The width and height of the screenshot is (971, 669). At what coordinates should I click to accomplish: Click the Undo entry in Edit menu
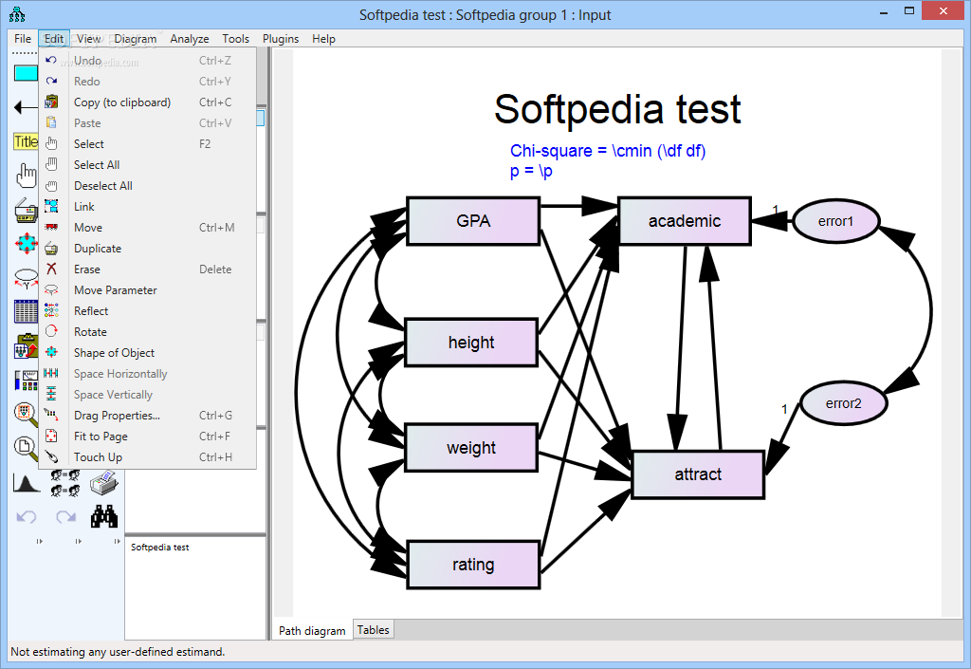pyautogui.click(x=147, y=61)
